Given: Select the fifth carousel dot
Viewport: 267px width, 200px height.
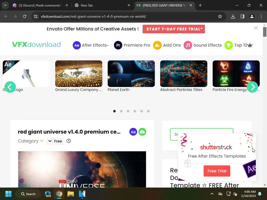Looking at the screenshot, I should click(x=142, y=111).
